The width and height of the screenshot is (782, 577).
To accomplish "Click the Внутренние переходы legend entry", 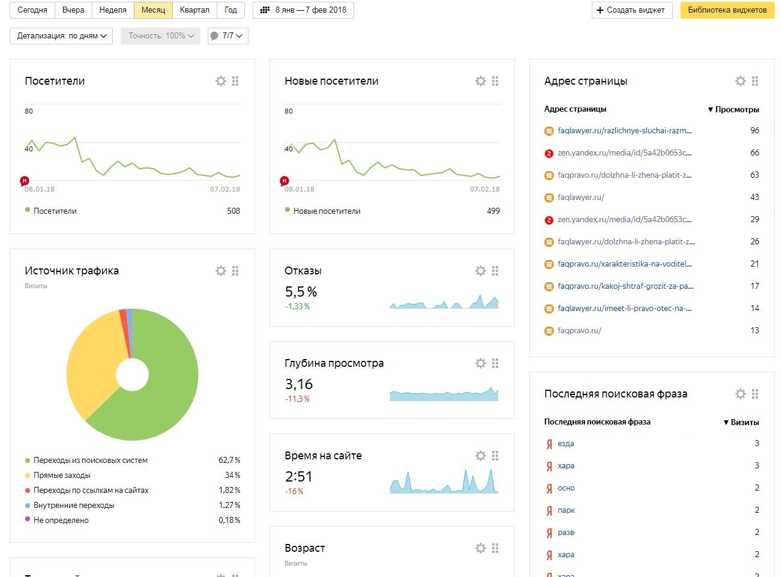I will (74, 506).
